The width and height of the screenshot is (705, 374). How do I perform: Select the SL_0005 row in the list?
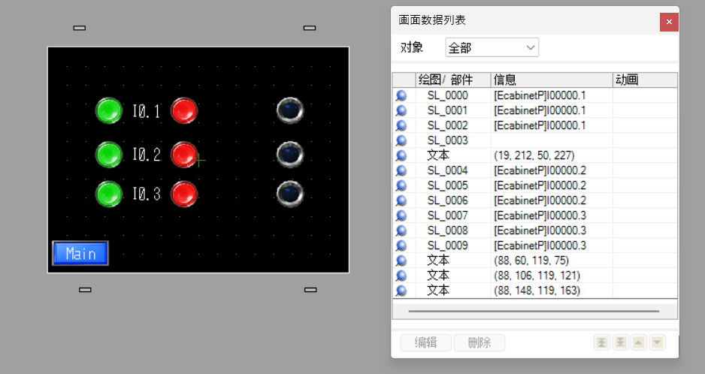click(447, 185)
